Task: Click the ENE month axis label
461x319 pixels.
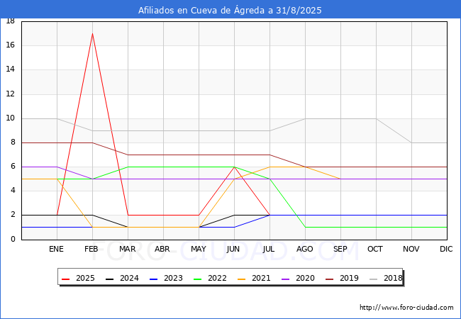Action: coord(56,249)
